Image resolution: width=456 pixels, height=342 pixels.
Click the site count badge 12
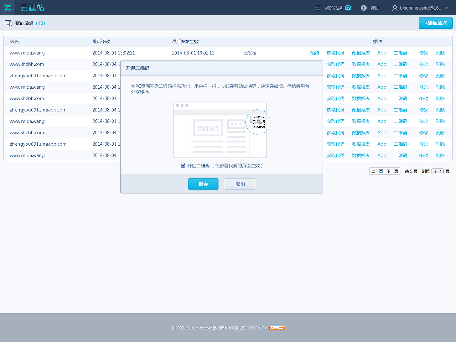pos(348,8)
